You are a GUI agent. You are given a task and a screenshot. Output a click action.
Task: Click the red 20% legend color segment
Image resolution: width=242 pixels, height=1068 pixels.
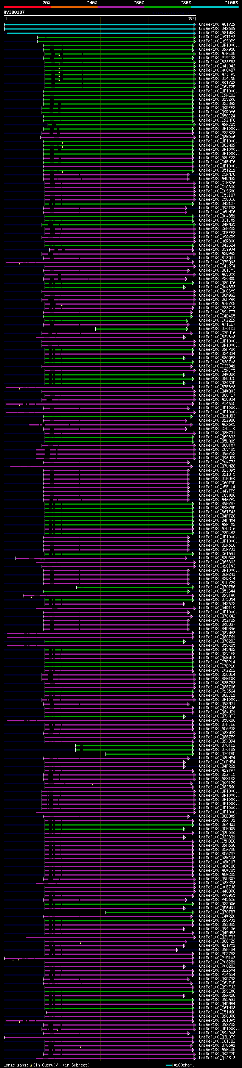coord(27,7)
